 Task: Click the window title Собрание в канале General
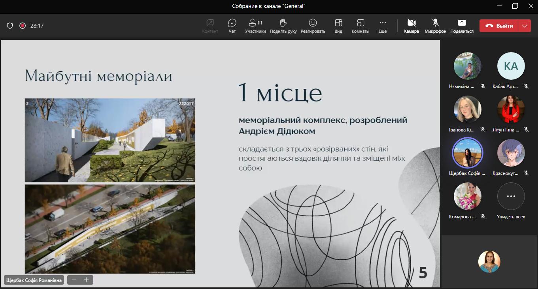point(269,6)
